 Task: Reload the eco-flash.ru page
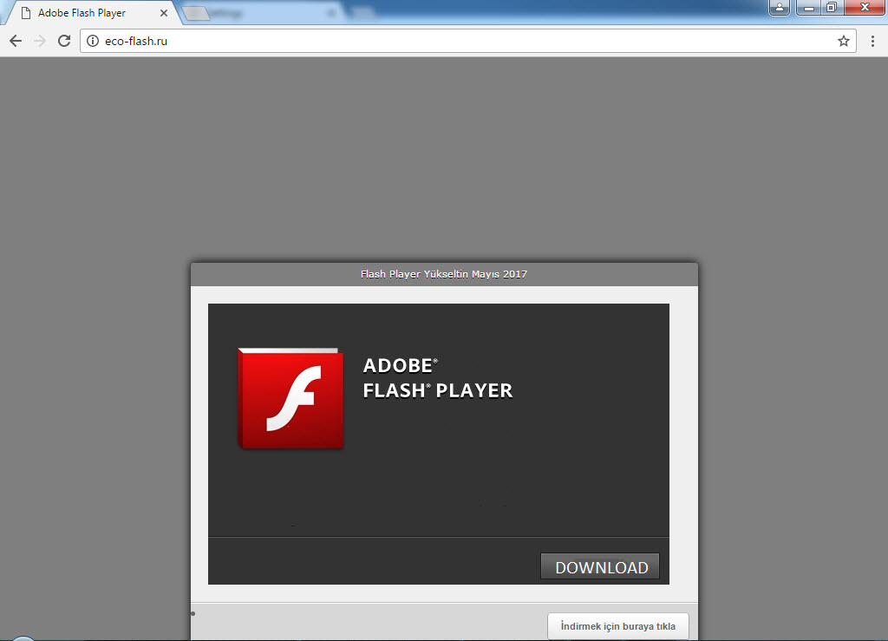coord(64,41)
